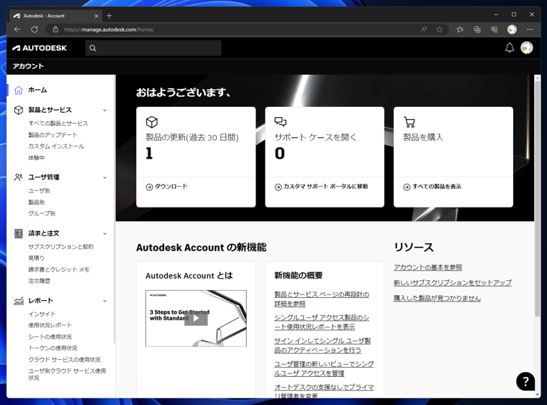Open 新しいサブスクリプションをセットアップ link
Image resolution: width=547 pixels, height=405 pixels.
(453, 282)
